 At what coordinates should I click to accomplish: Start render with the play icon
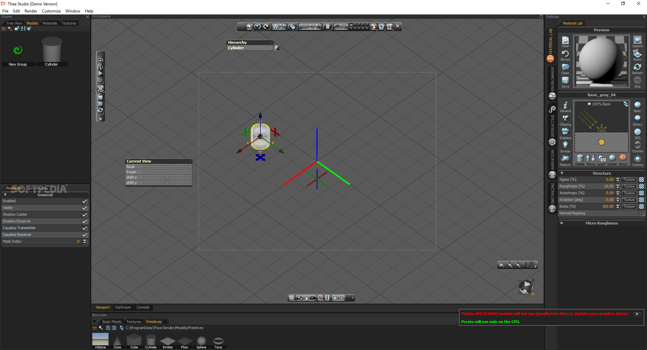(x=100, y=73)
